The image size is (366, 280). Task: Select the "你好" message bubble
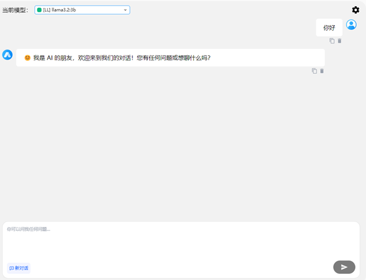point(329,27)
